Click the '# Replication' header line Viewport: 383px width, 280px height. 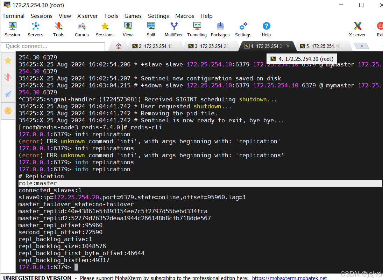(41, 176)
